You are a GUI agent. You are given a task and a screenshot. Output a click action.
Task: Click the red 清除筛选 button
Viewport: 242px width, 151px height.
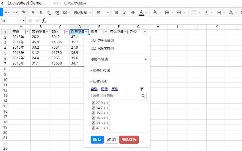pos(129,140)
